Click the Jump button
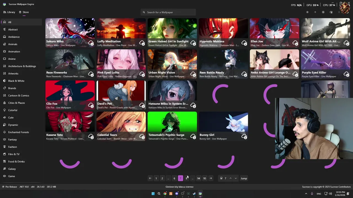 pos(244,178)
